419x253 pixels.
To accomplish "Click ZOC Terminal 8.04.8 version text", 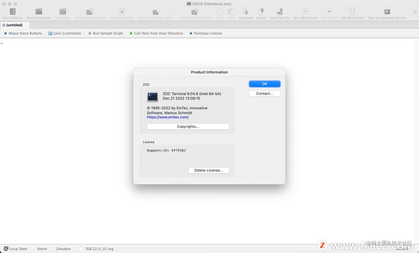I will 192,94.
